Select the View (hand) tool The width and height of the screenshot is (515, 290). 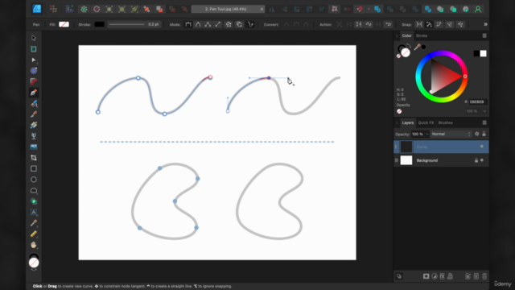[x=34, y=245]
